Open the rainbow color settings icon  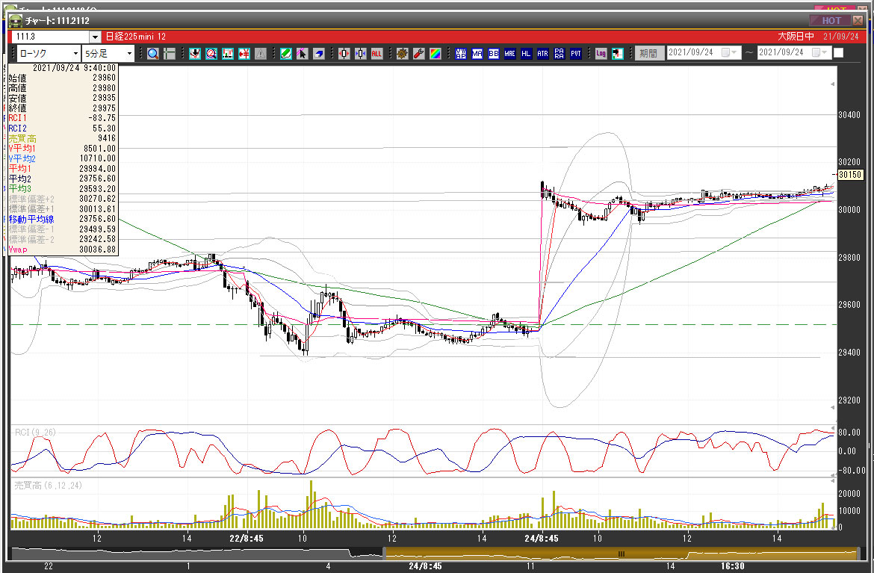click(436, 54)
